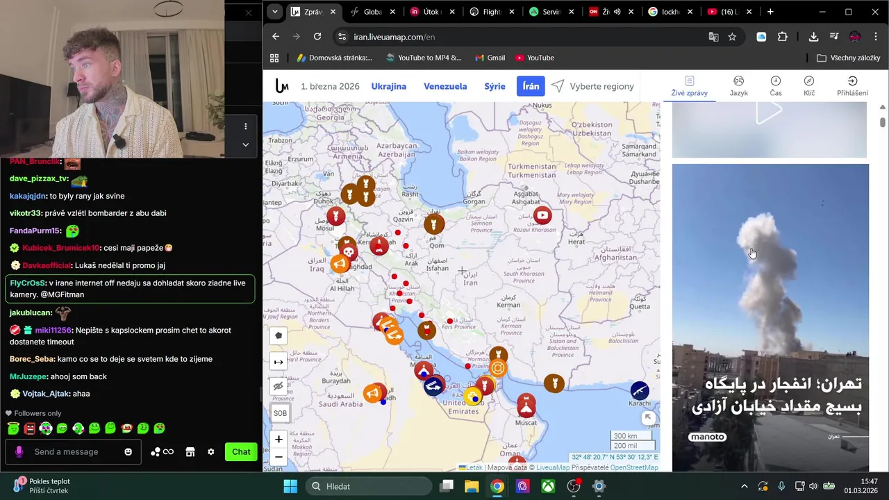Open the YouTube video marker near Ashgabat
This screenshot has height=500, width=889.
(x=542, y=215)
